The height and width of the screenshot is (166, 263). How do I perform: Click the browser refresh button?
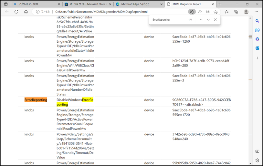pyautogui.click(x=16, y=12)
